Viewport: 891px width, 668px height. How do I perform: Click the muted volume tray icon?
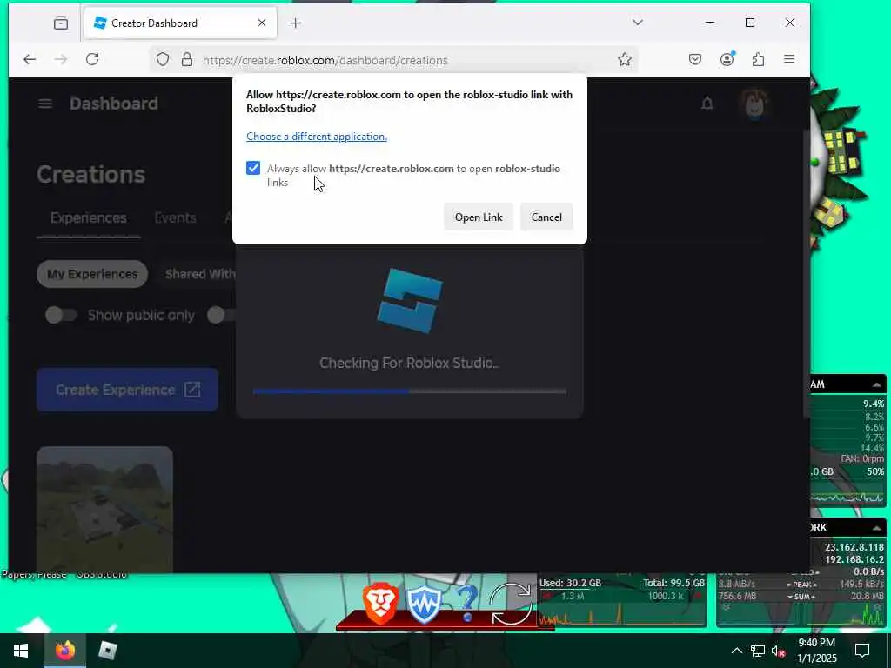tap(778, 651)
